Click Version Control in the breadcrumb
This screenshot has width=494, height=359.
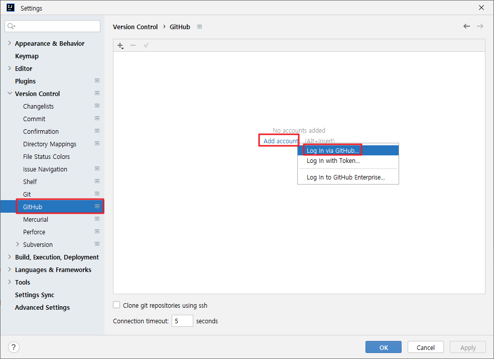pyautogui.click(x=135, y=27)
